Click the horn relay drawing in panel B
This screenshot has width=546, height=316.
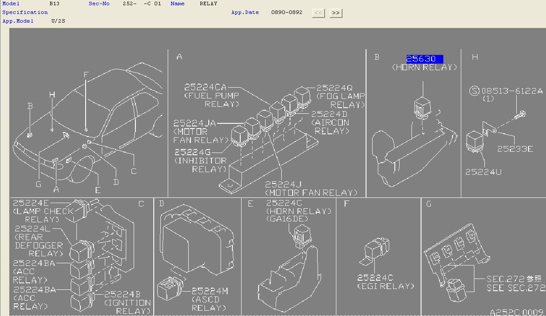tap(422, 107)
